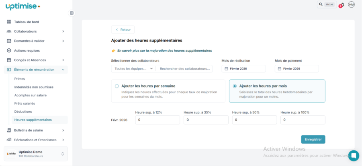Viewport: 362px width, 166px height.
Task: Click the search magnifier icon
Action: click(321, 4)
